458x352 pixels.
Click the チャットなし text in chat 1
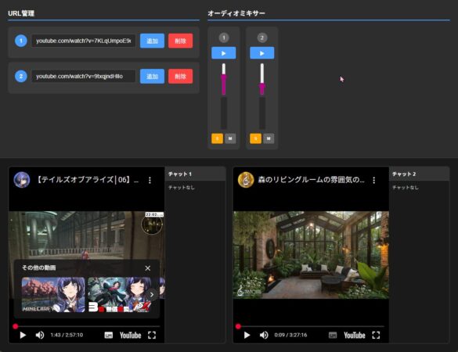click(182, 188)
